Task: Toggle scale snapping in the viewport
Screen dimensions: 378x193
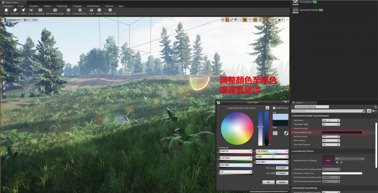Action: 267,20
